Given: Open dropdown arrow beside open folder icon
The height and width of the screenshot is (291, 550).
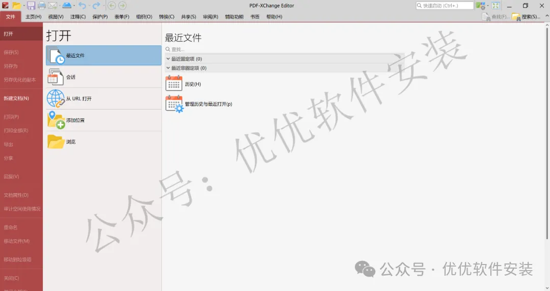Looking at the screenshot, I should tap(24, 6).
